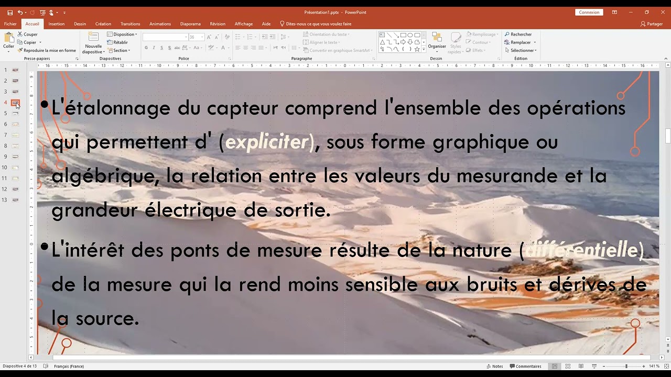Image resolution: width=671 pixels, height=377 pixels.
Task: Click Couper scissors button
Action: (28, 34)
